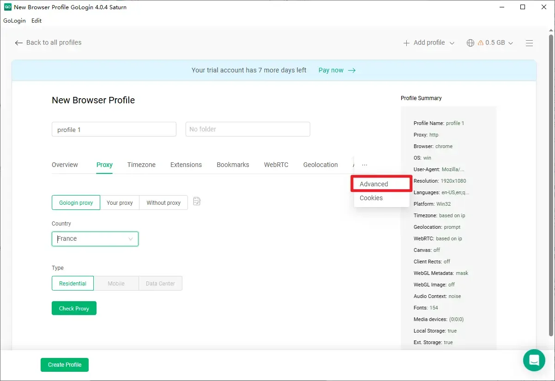555x381 pixels.
Task: Switch to Without proxy mode
Action: point(163,202)
